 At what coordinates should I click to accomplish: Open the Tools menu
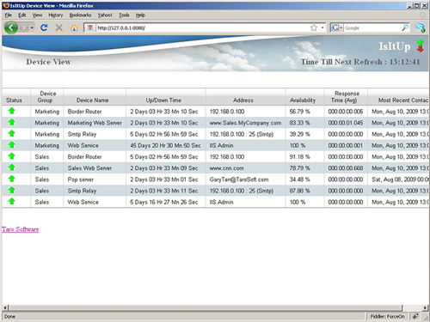tap(124, 15)
